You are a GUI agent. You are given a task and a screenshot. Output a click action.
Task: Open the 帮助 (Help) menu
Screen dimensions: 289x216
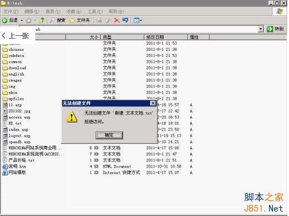pyautogui.click(x=116, y=12)
